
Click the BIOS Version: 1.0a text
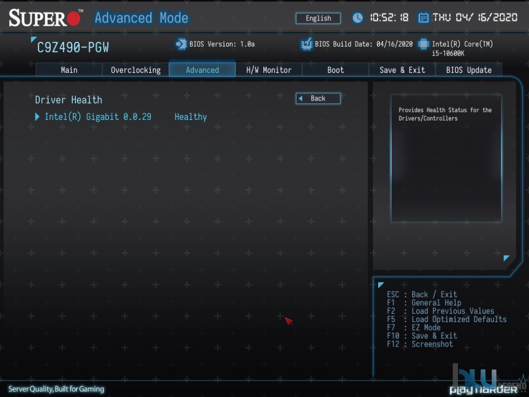(x=222, y=44)
